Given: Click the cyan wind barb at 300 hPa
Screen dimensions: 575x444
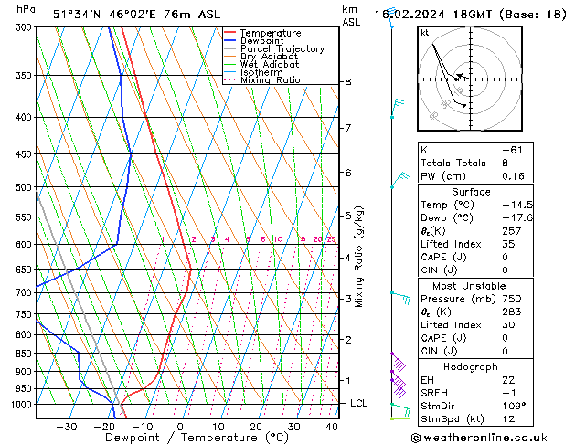Looking at the screenshot, I should (392, 17).
